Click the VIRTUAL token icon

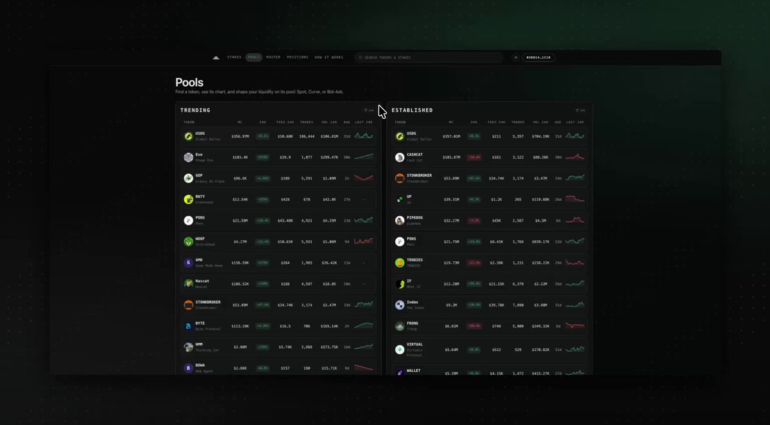(x=400, y=350)
